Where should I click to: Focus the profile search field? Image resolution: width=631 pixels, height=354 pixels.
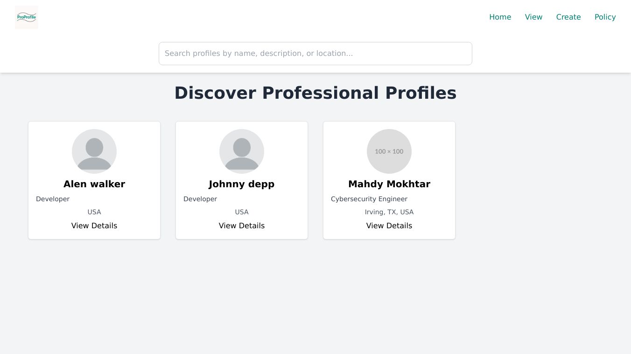click(315, 54)
